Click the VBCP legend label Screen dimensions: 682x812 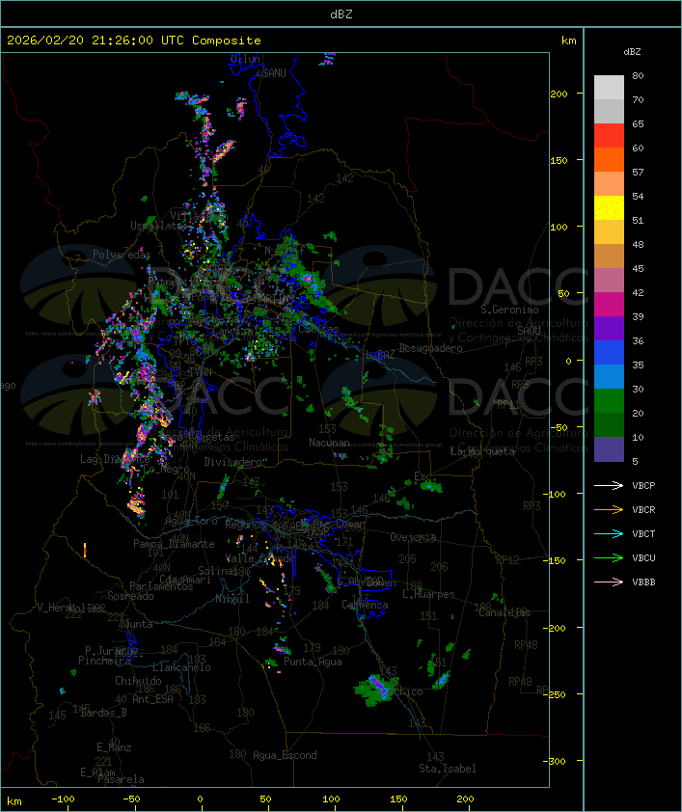click(x=643, y=485)
